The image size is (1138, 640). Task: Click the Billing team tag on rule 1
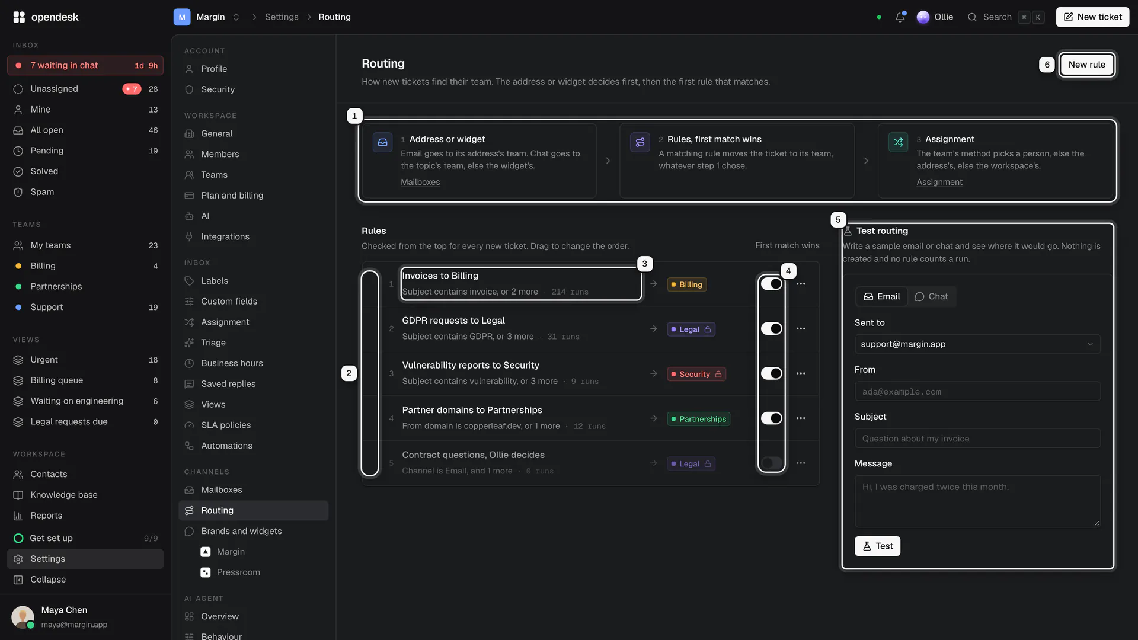click(686, 284)
